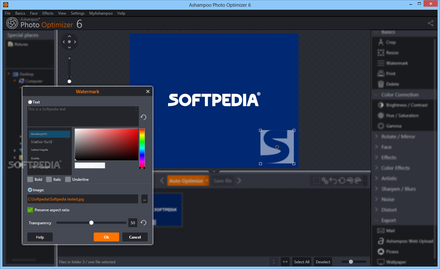Click the circular restore-original toolbar icon
Screen dimensions: 440x269
342,180
